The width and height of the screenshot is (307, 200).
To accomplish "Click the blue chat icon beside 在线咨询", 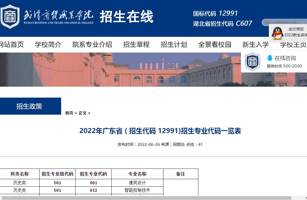I will pyautogui.click(x=270, y=58).
